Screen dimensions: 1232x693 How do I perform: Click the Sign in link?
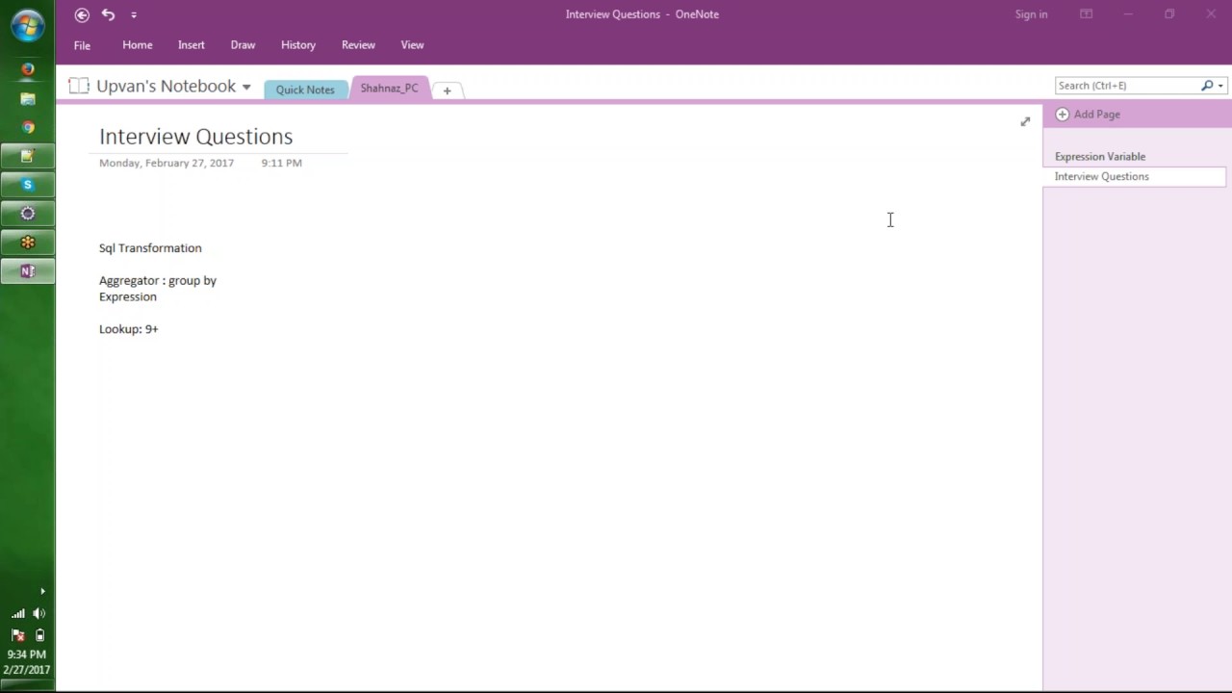coord(1031,14)
